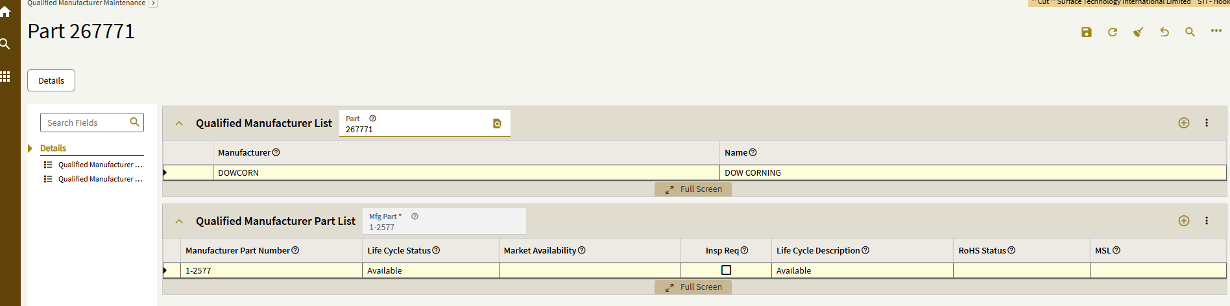Collapse the Qualified Manufacturer List section
The width and height of the screenshot is (1230, 306).
[x=179, y=123]
